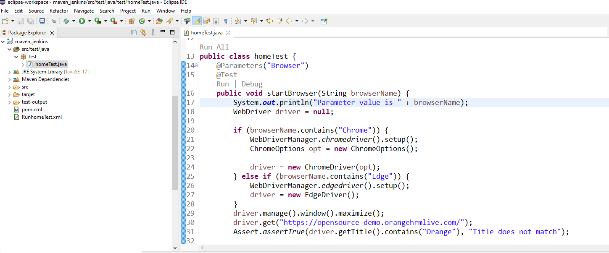Enable Link with Editor in Package Explorer
The width and height of the screenshot is (609, 253).
point(143,33)
